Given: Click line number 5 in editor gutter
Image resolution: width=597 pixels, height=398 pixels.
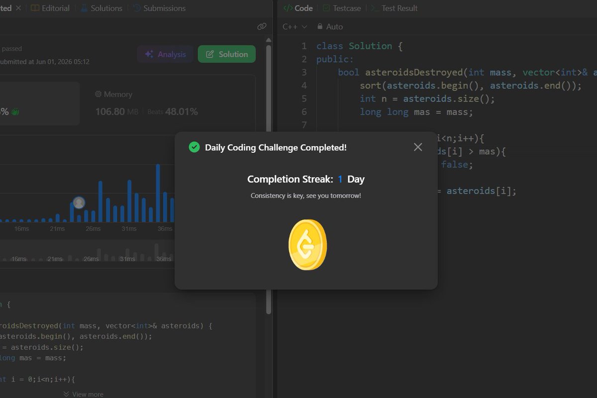Looking at the screenshot, I should click(304, 99).
